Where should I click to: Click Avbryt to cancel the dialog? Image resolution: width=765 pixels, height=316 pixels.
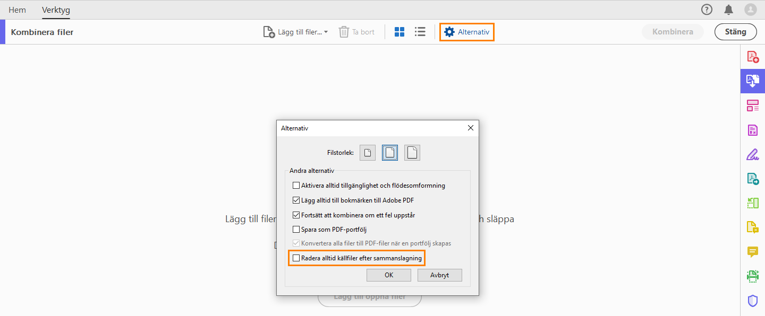click(440, 275)
